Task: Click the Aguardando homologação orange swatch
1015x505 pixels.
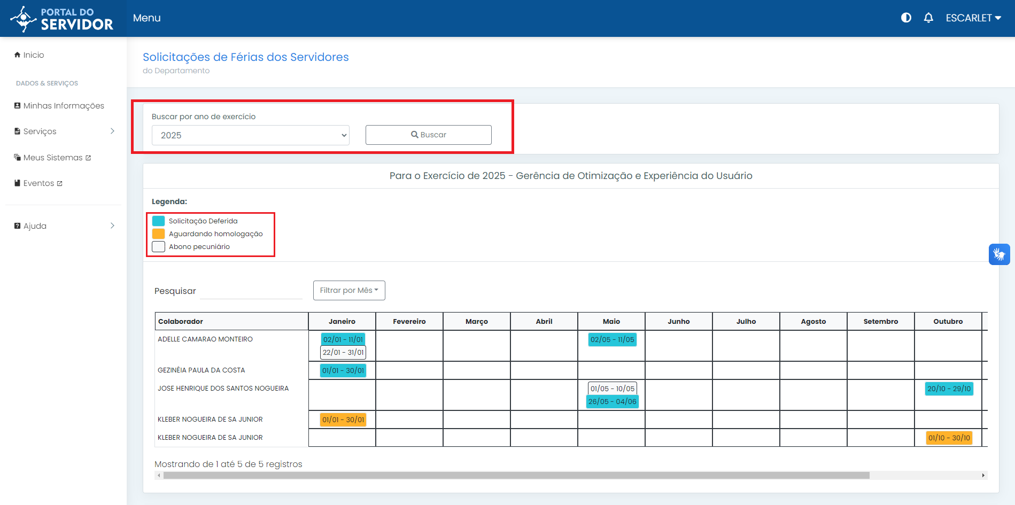Action: [158, 234]
